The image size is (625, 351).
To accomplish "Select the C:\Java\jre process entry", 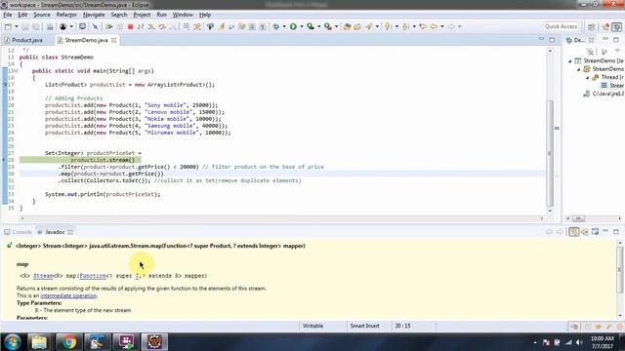I will pos(604,94).
